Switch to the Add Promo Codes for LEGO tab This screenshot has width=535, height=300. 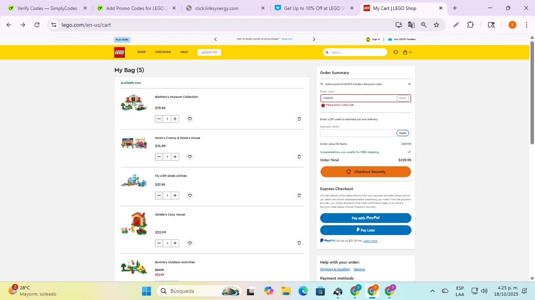136,8
